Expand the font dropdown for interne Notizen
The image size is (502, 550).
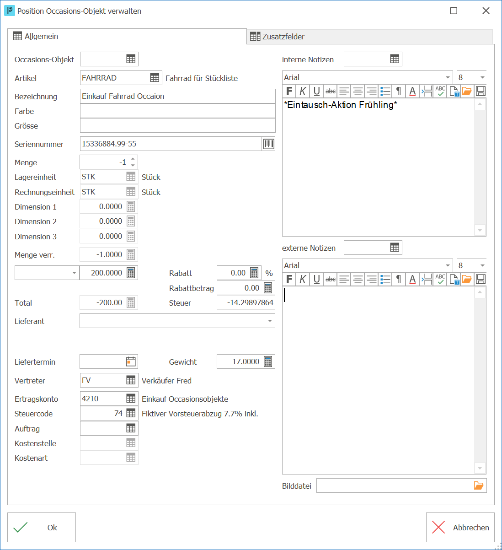448,77
